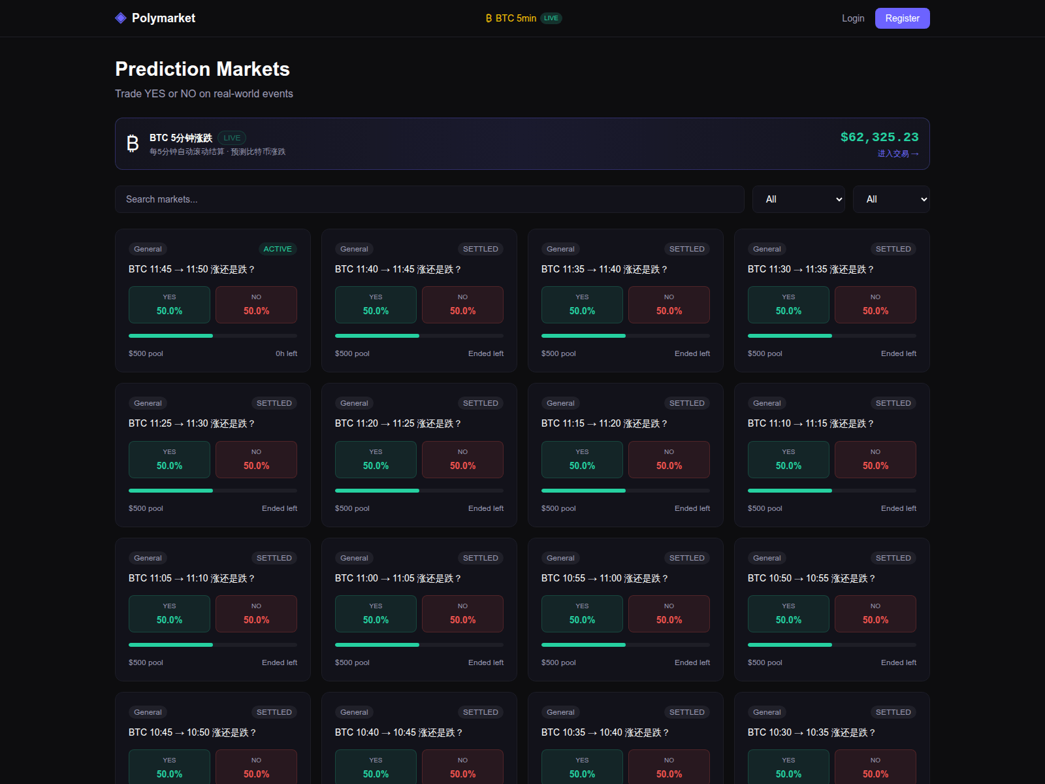Click probability bar on BTC 11:45 → 11:50 card
This screenshot has width=1045, height=784.
(213, 336)
